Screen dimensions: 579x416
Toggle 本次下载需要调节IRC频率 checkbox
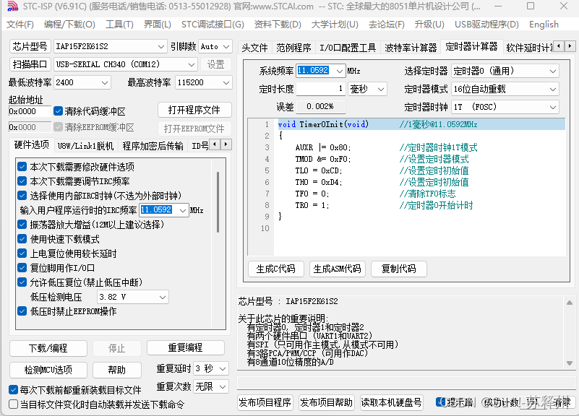coord(22,181)
